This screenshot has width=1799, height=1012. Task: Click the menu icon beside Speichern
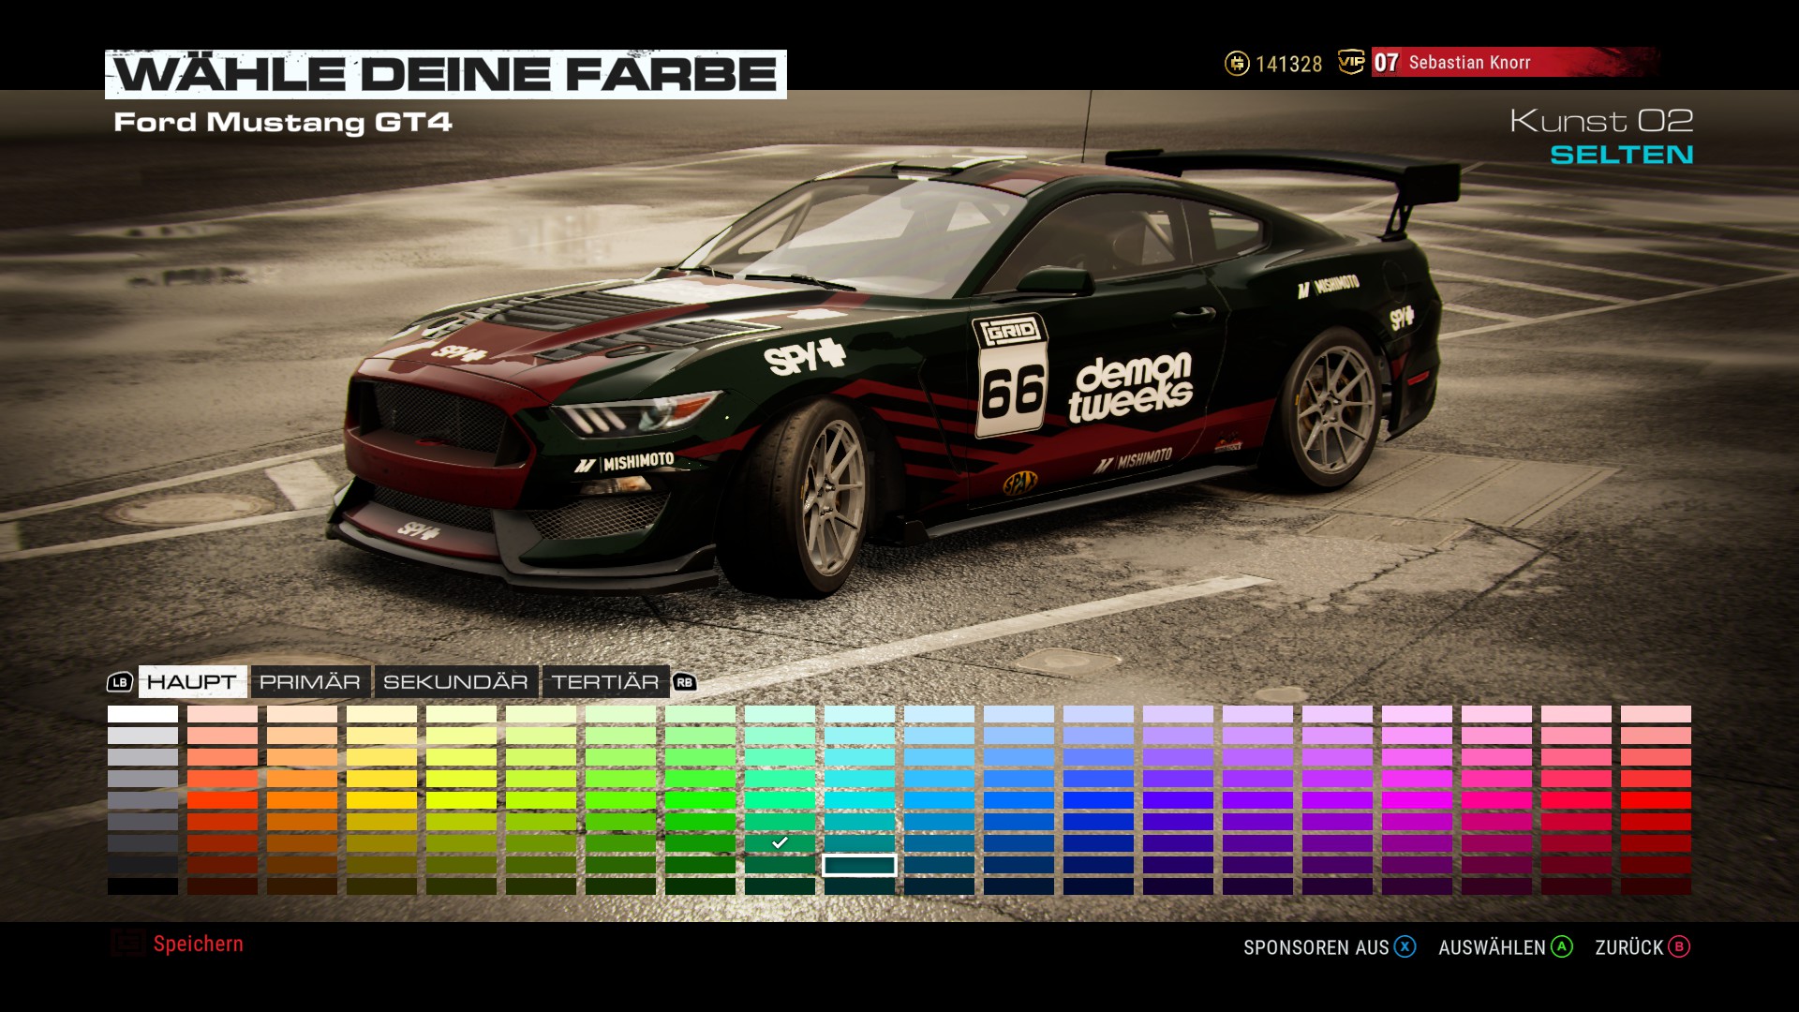[127, 943]
